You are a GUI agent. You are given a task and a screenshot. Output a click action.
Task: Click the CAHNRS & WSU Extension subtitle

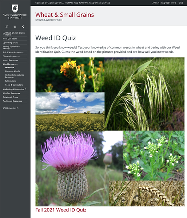[x=49, y=20]
